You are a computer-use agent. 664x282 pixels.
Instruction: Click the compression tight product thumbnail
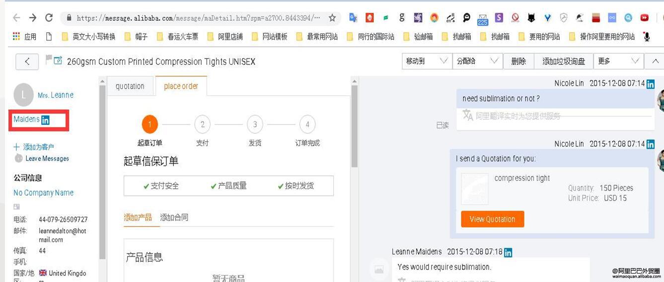pyautogui.click(x=475, y=189)
